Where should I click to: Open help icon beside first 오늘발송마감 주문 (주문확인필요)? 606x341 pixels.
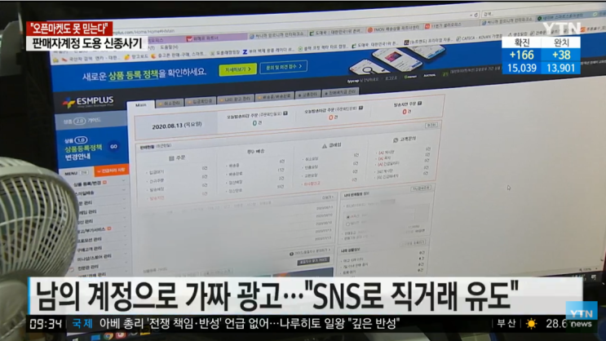[285, 113]
